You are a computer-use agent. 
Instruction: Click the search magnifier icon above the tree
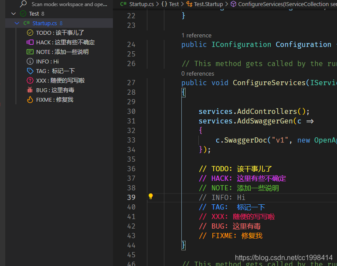[23, 3]
